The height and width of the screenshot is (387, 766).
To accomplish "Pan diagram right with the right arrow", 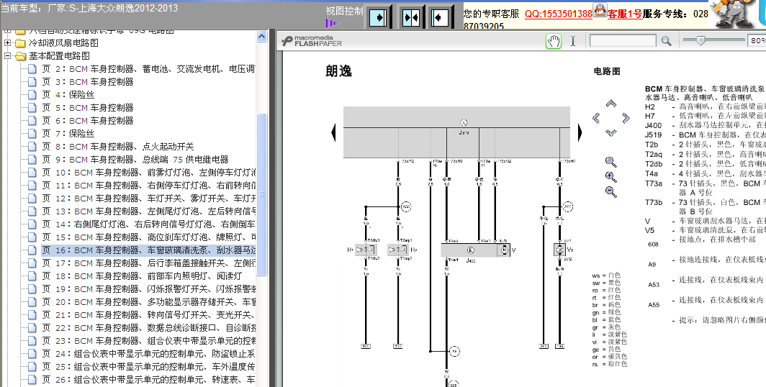I will (626, 118).
